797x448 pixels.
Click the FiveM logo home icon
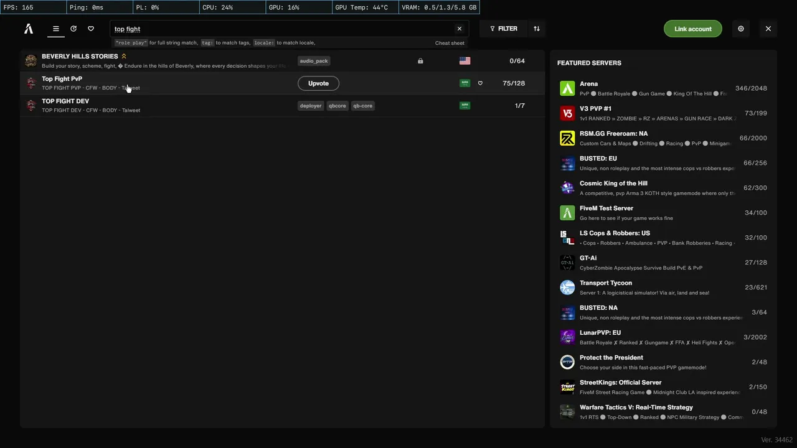click(29, 29)
